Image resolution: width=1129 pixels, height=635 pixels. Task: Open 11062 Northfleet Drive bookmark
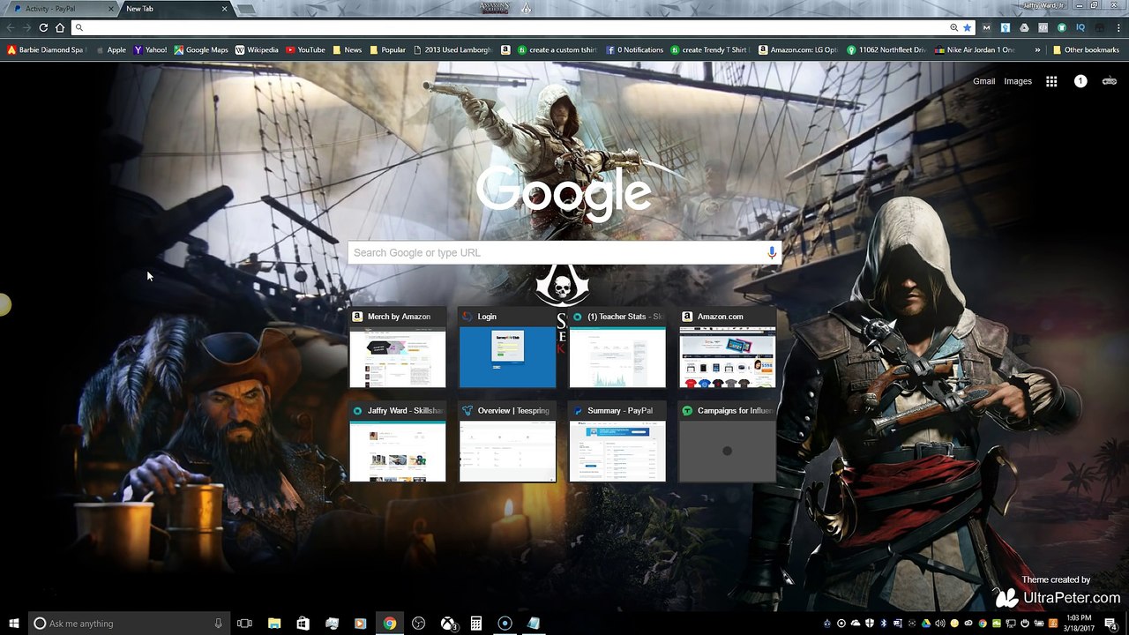[x=886, y=49]
